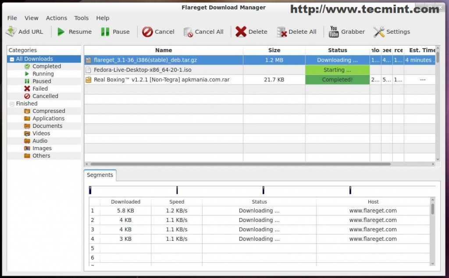Select the Fedora-Live-Desktop iso download row
The width and height of the screenshot is (449, 278).
[260, 70]
